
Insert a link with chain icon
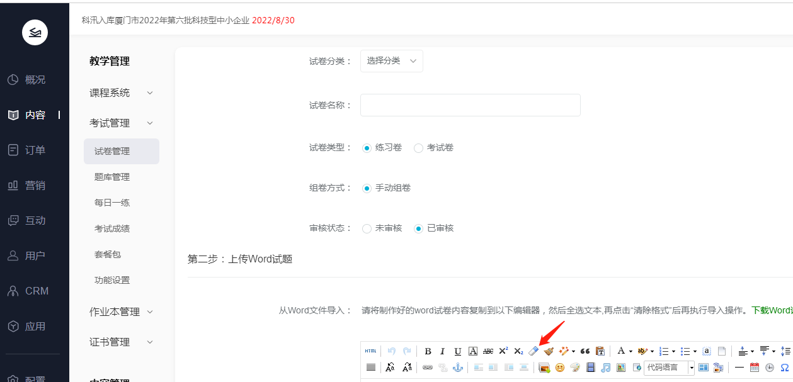[x=428, y=368]
